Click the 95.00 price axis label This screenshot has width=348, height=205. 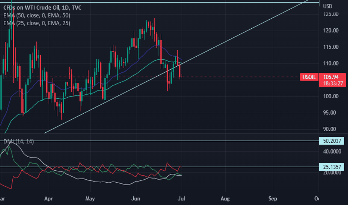click(x=330, y=113)
